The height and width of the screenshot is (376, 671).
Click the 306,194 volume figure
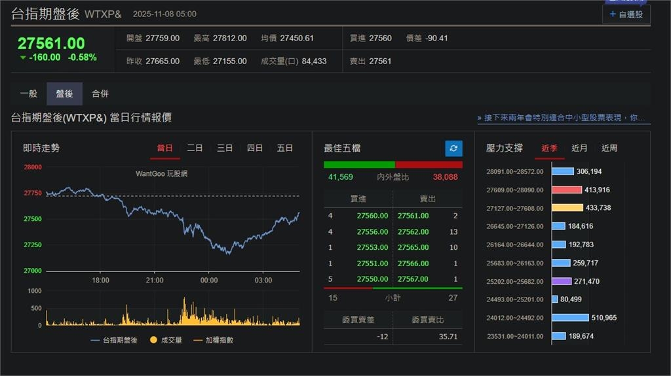tap(589, 171)
